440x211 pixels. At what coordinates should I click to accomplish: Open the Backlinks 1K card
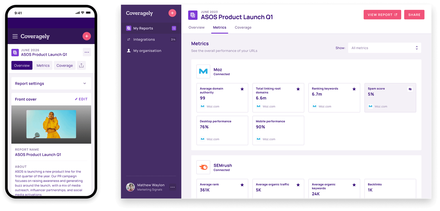390,188
